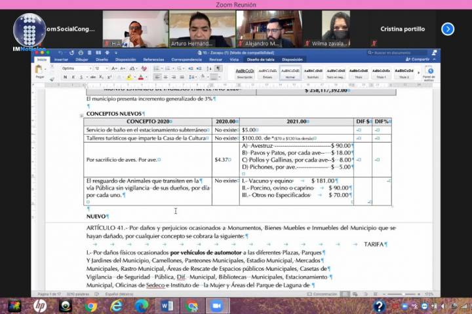Decrease paragraph indent
The height and width of the screenshot is (314, 472).
coord(191,69)
